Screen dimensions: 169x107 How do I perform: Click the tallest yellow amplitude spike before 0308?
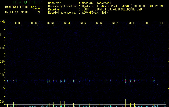pos(125,103)
